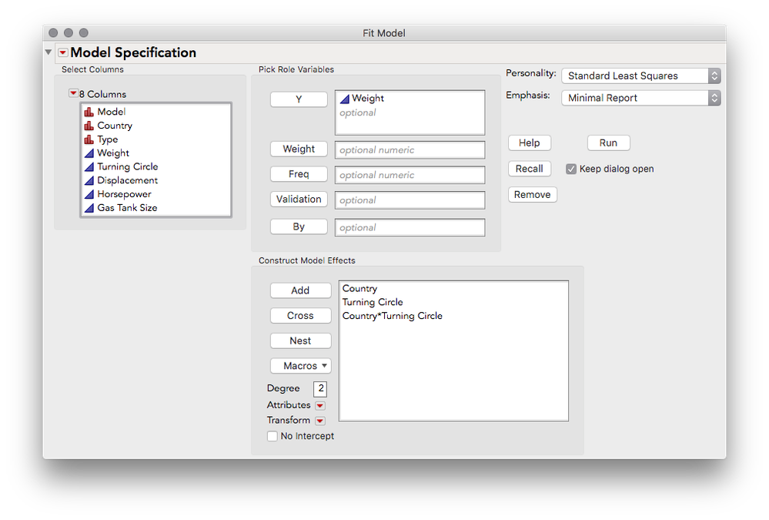Click the Y role button

tap(299, 99)
